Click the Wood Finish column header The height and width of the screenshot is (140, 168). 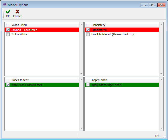pos(44,25)
